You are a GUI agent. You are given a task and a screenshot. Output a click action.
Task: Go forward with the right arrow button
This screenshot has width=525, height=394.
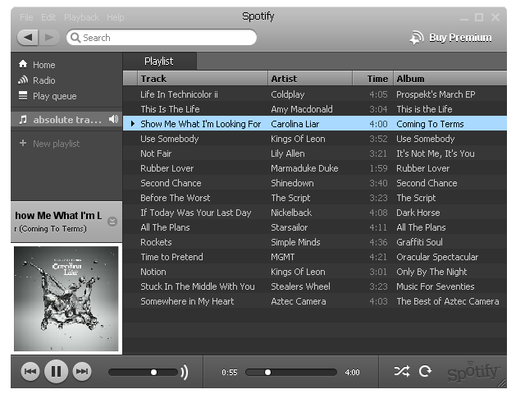pos(49,38)
